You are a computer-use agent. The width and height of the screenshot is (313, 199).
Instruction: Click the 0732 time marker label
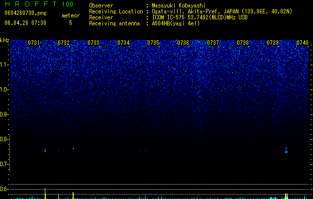(64, 43)
